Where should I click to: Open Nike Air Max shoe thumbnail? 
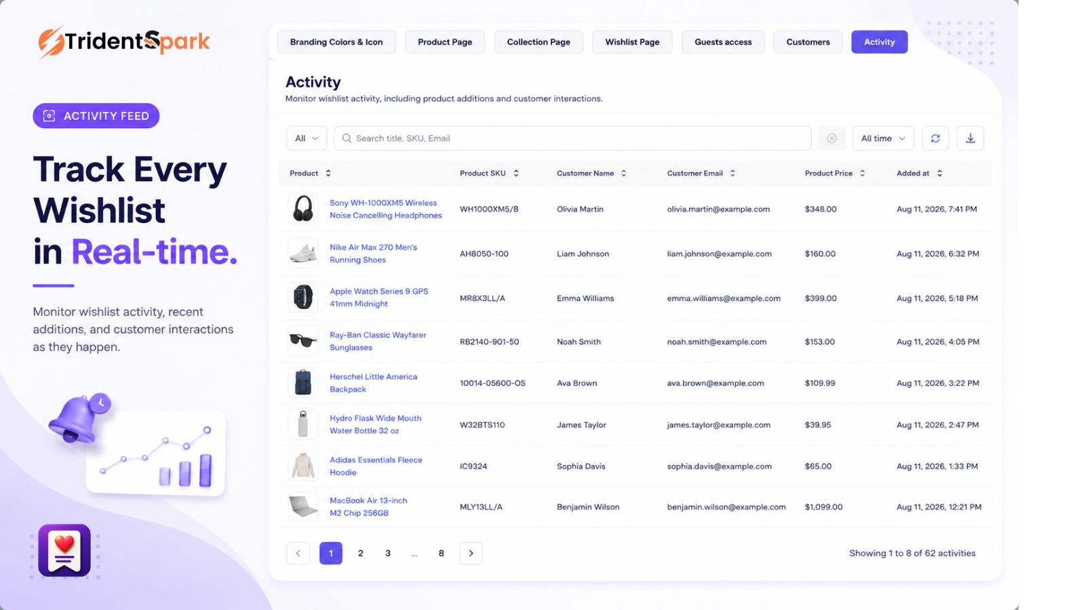pyautogui.click(x=303, y=253)
